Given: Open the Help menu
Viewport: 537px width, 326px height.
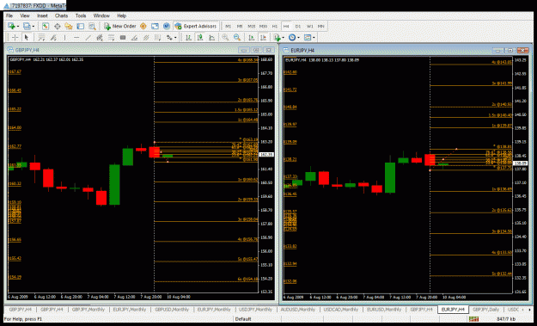Looking at the screenshot, I should (122, 15).
